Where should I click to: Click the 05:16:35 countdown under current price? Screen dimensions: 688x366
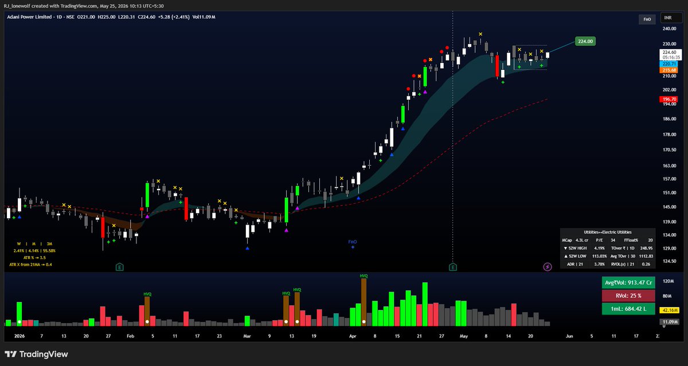point(671,57)
